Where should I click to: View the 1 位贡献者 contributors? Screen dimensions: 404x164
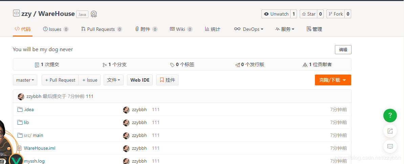coord(317,64)
